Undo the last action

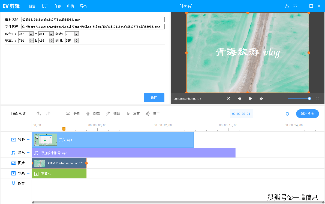pos(39,114)
